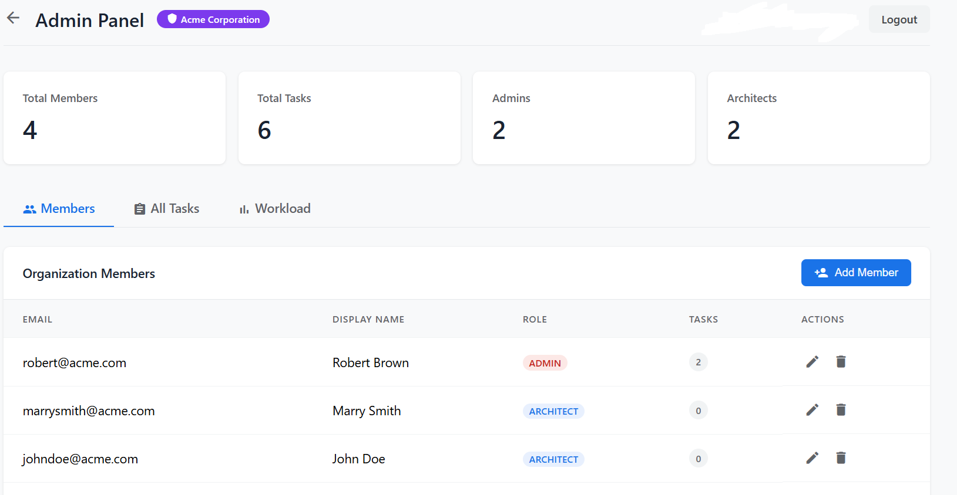Click the Admin Panel title
Image resolution: width=957 pixels, height=495 pixels.
pos(89,21)
